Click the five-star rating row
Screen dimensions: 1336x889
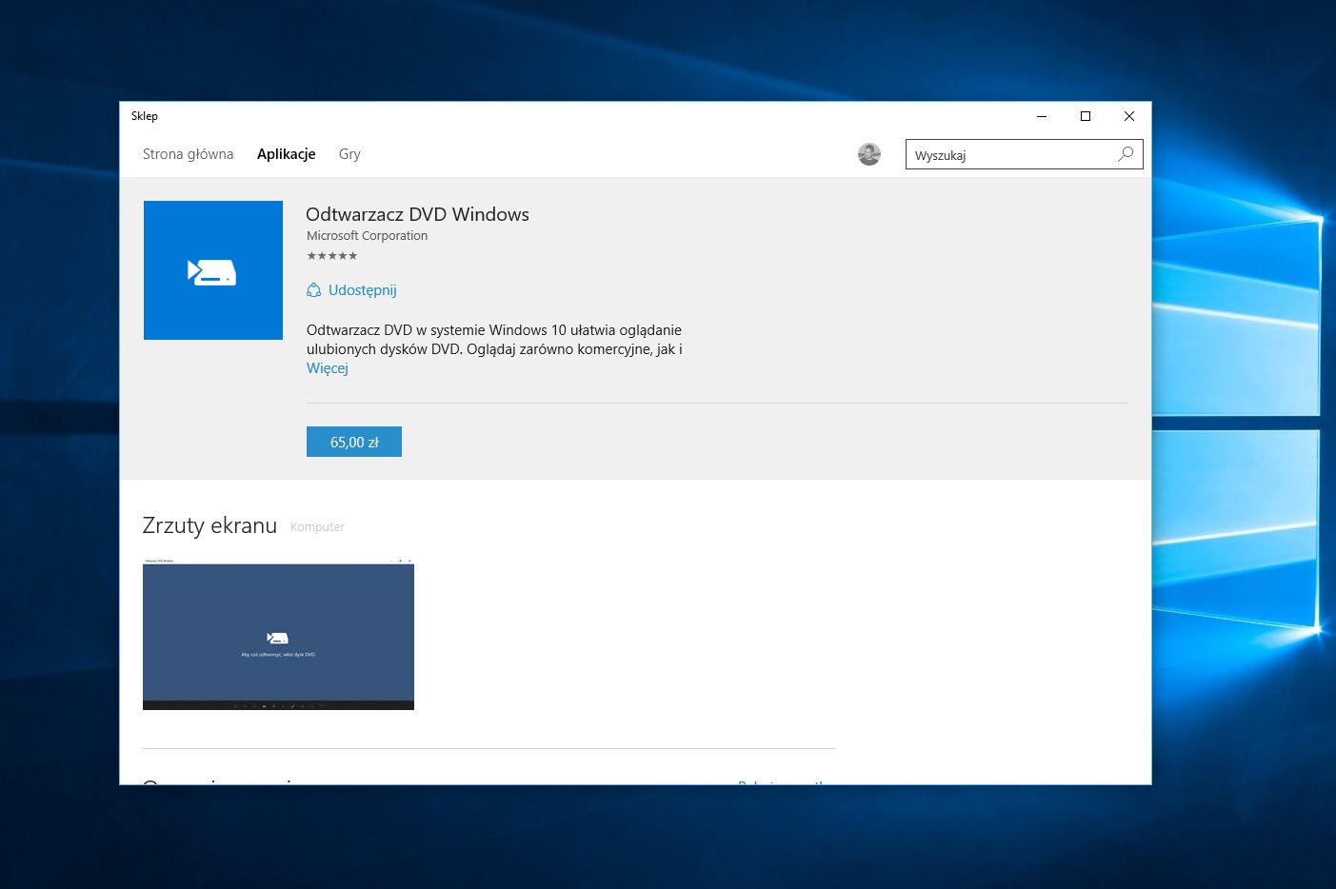pyautogui.click(x=332, y=256)
